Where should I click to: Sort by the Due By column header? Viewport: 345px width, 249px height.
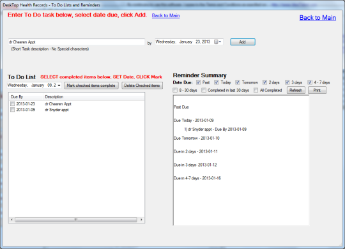click(x=26, y=97)
